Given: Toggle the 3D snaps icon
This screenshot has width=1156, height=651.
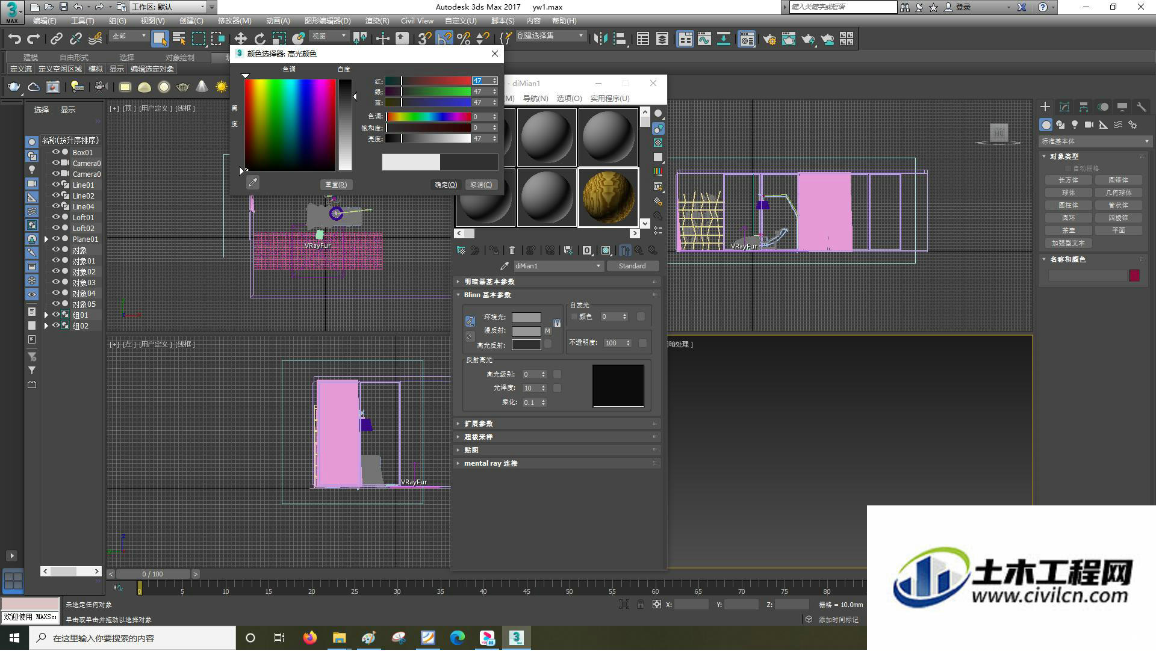Looking at the screenshot, I should (424, 39).
